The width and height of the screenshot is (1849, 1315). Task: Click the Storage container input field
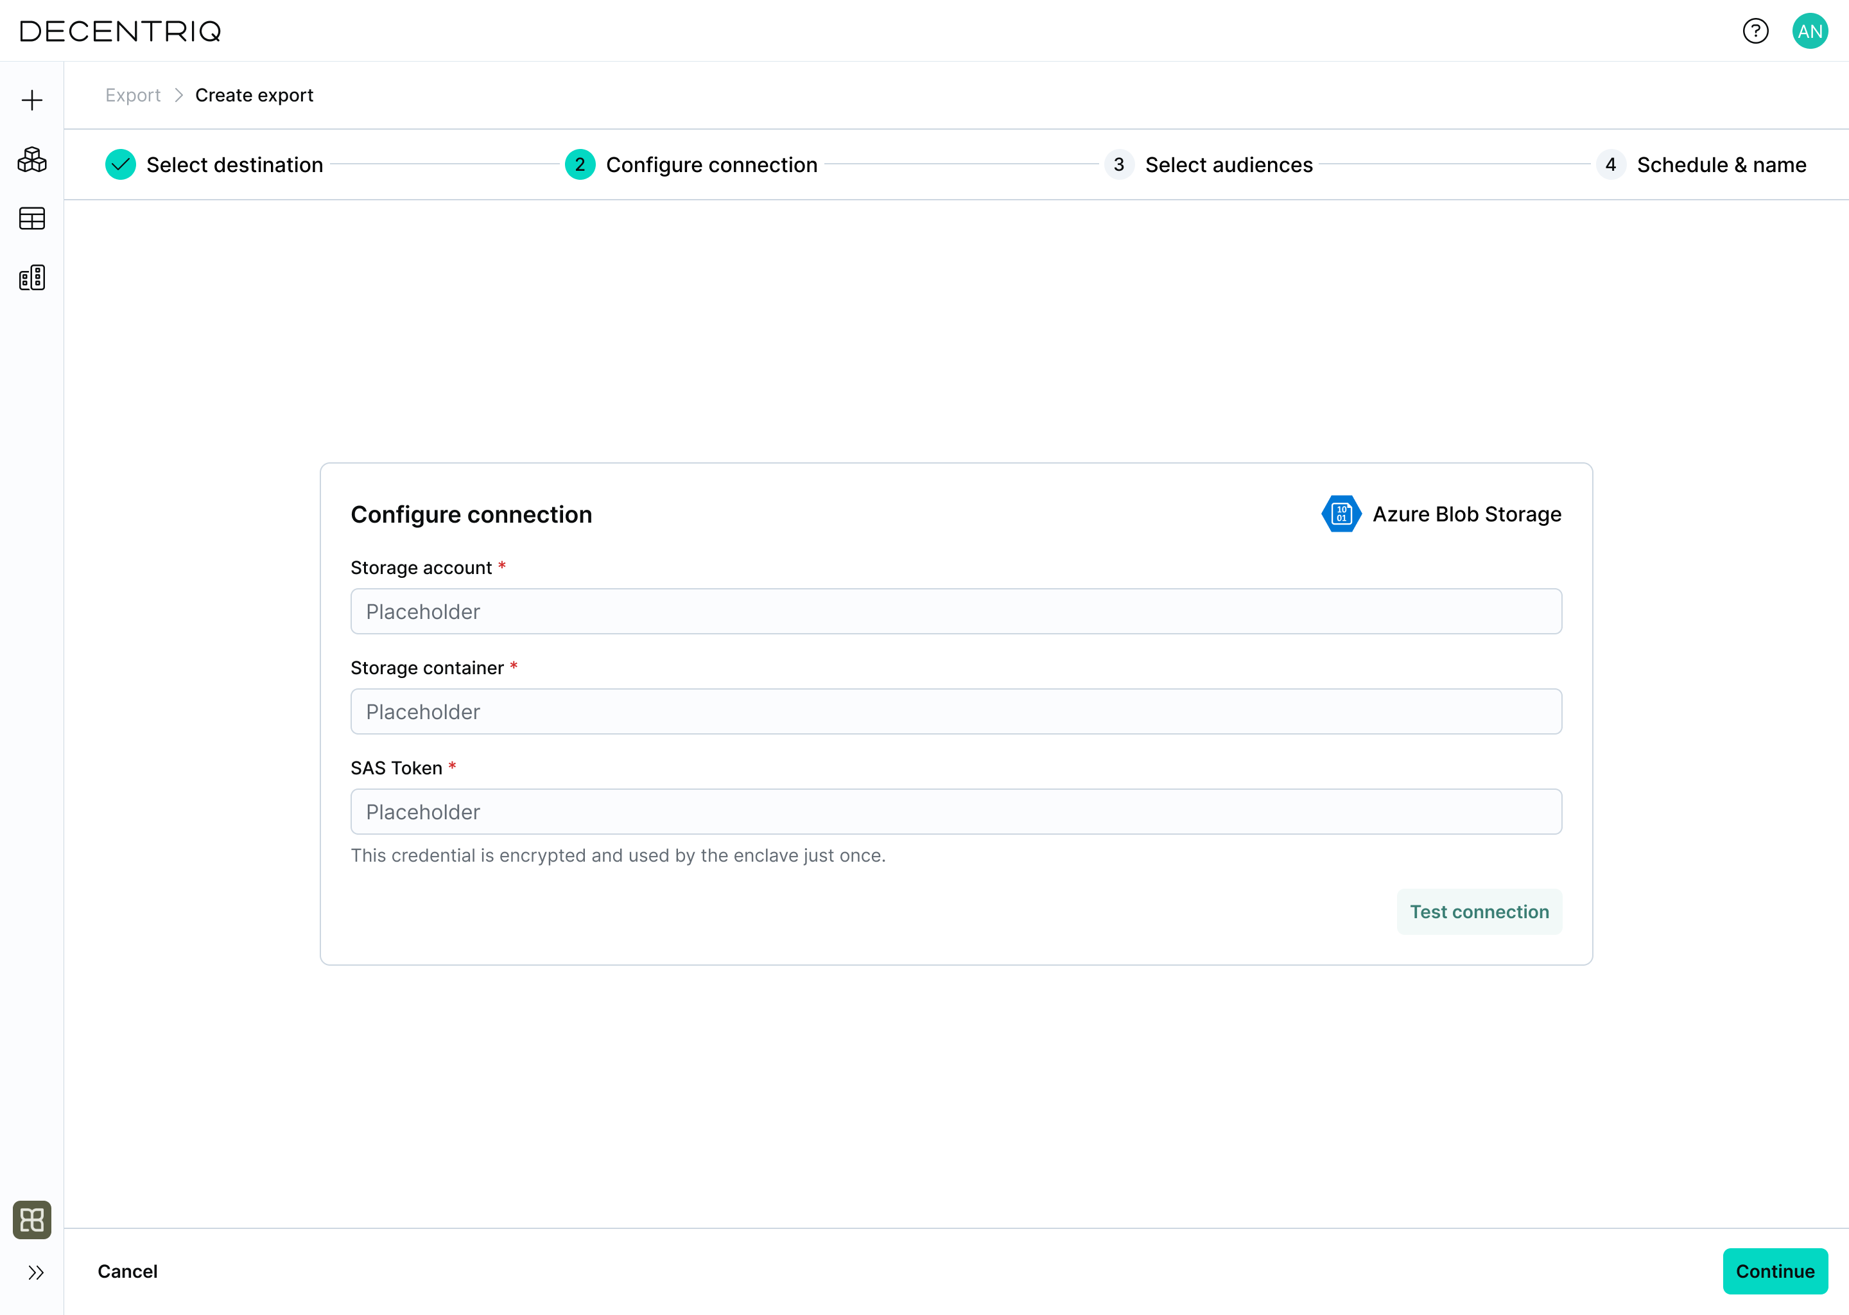click(x=956, y=711)
